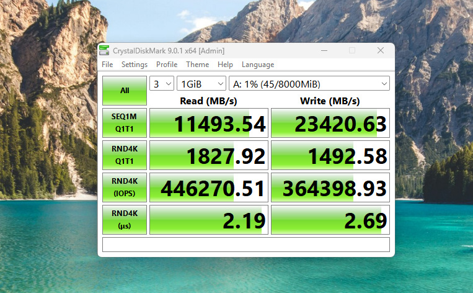The width and height of the screenshot is (473, 293).
Task: Open the Help menu
Action: (x=225, y=65)
